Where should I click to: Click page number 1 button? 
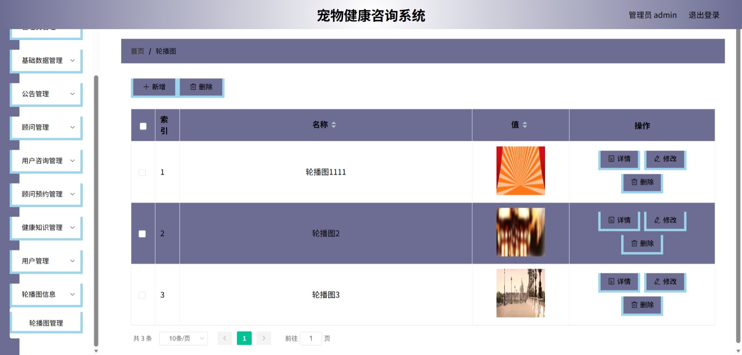pyautogui.click(x=244, y=338)
